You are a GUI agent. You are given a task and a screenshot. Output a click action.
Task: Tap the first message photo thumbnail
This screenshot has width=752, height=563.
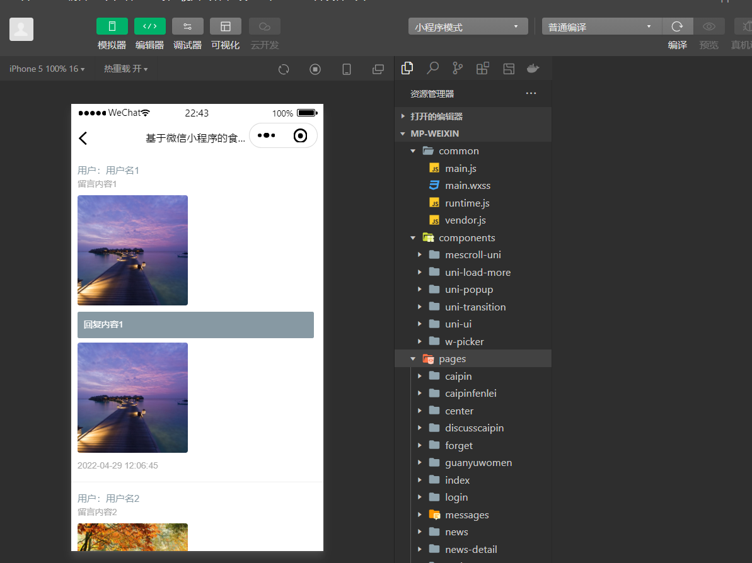click(132, 250)
